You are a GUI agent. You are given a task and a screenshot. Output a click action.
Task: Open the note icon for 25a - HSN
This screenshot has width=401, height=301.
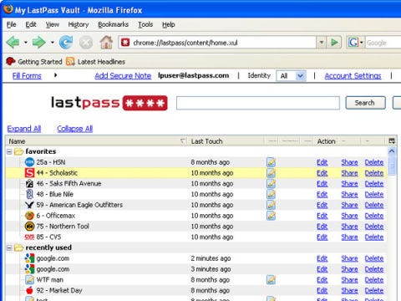[x=271, y=162]
